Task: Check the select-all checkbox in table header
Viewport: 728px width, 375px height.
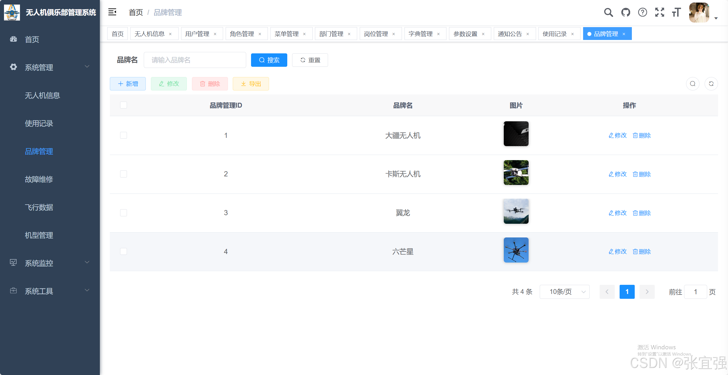Action: point(123,105)
